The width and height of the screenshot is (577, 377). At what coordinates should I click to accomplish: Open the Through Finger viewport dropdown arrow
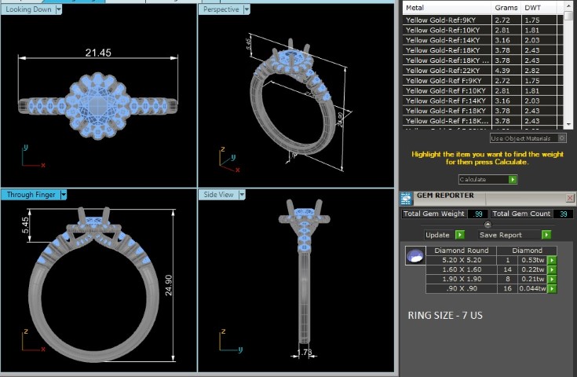coord(64,195)
